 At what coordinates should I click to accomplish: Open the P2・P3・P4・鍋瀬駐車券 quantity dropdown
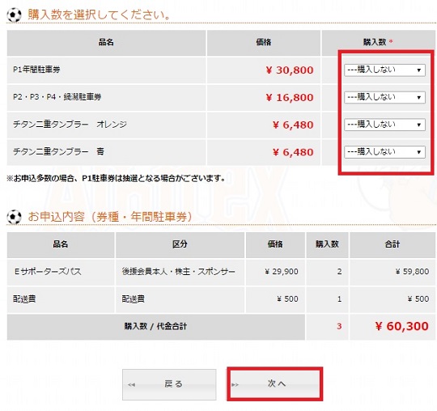coord(384,97)
